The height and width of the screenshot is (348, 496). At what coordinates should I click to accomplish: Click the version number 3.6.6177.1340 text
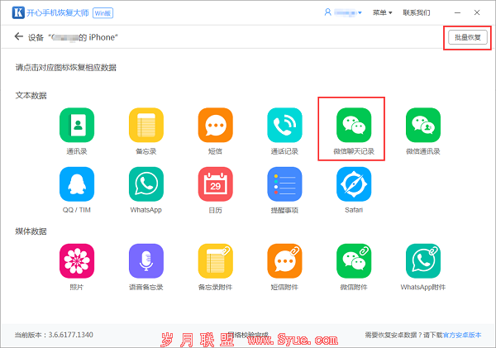point(70,335)
